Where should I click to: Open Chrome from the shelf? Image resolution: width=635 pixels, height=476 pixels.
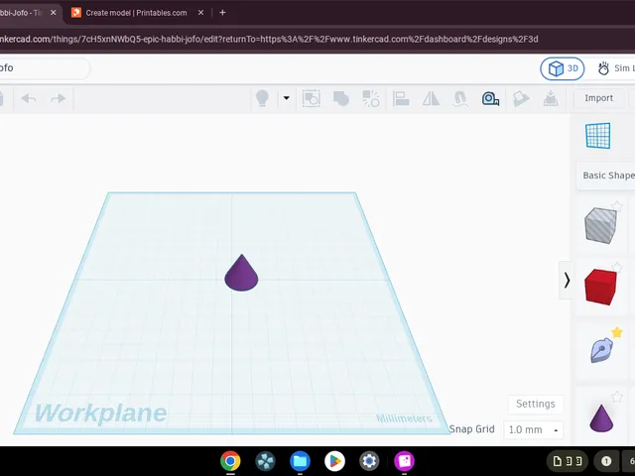pyautogui.click(x=230, y=460)
